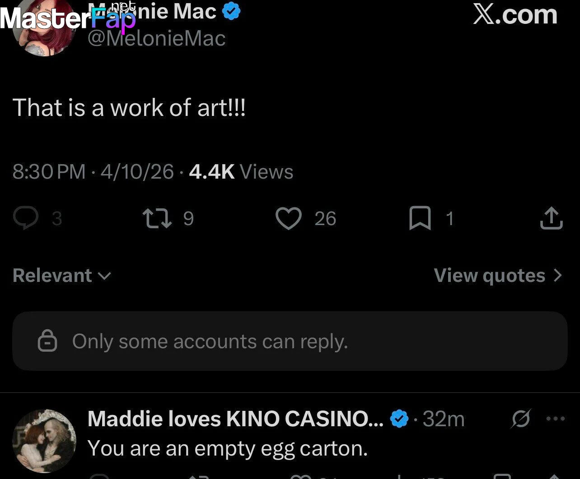Viewport: 580px width, 479px height.
Task: Open the Grok icon on Maddie's reply
Action: (521, 419)
